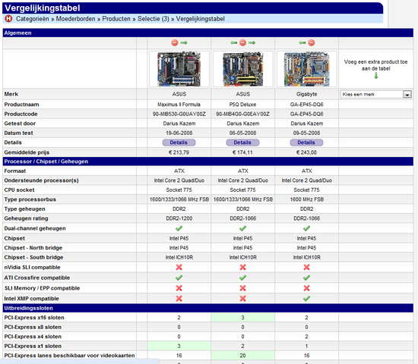Image resolution: width=418 pixels, height=364 pixels.
Task: Click the ATI Crossfire checkmark for Maximus II Formula
Action: (x=179, y=278)
